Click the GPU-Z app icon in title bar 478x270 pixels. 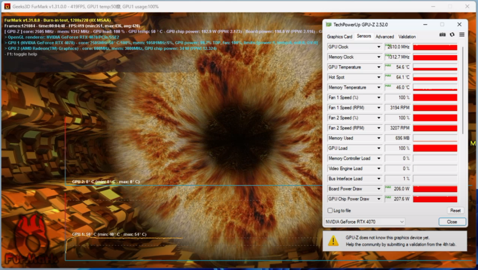328,24
